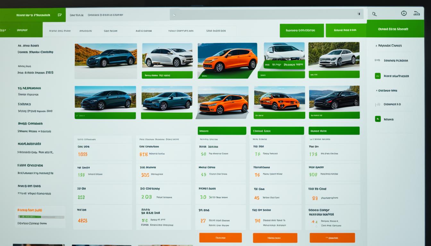Open the '189' dropdown in green navigation bar
The height and width of the screenshot is (246, 431).
[3, 30]
